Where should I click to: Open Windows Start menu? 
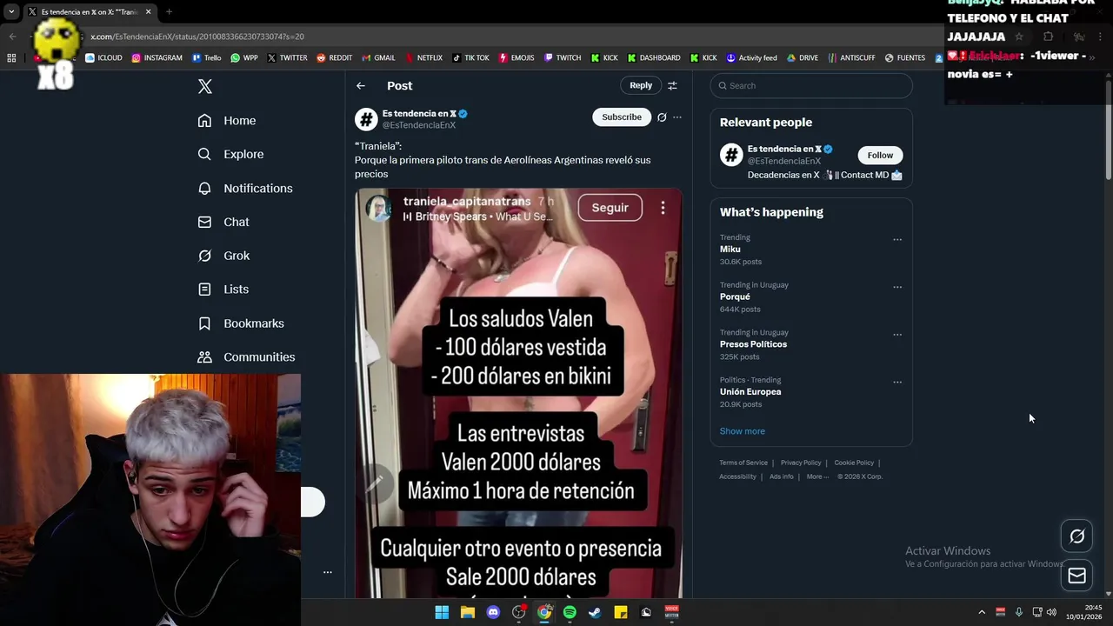(442, 612)
